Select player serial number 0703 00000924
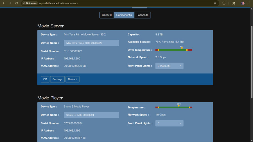Viewport: 253px width, 142px height. pos(73,123)
